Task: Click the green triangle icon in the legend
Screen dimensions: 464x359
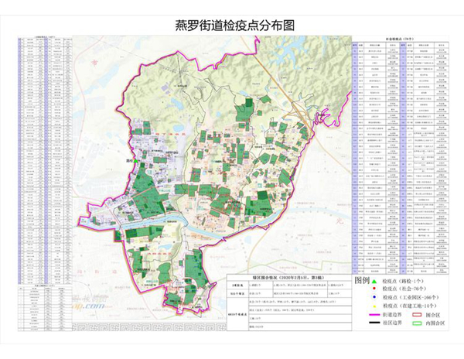Action: (x=374, y=281)
